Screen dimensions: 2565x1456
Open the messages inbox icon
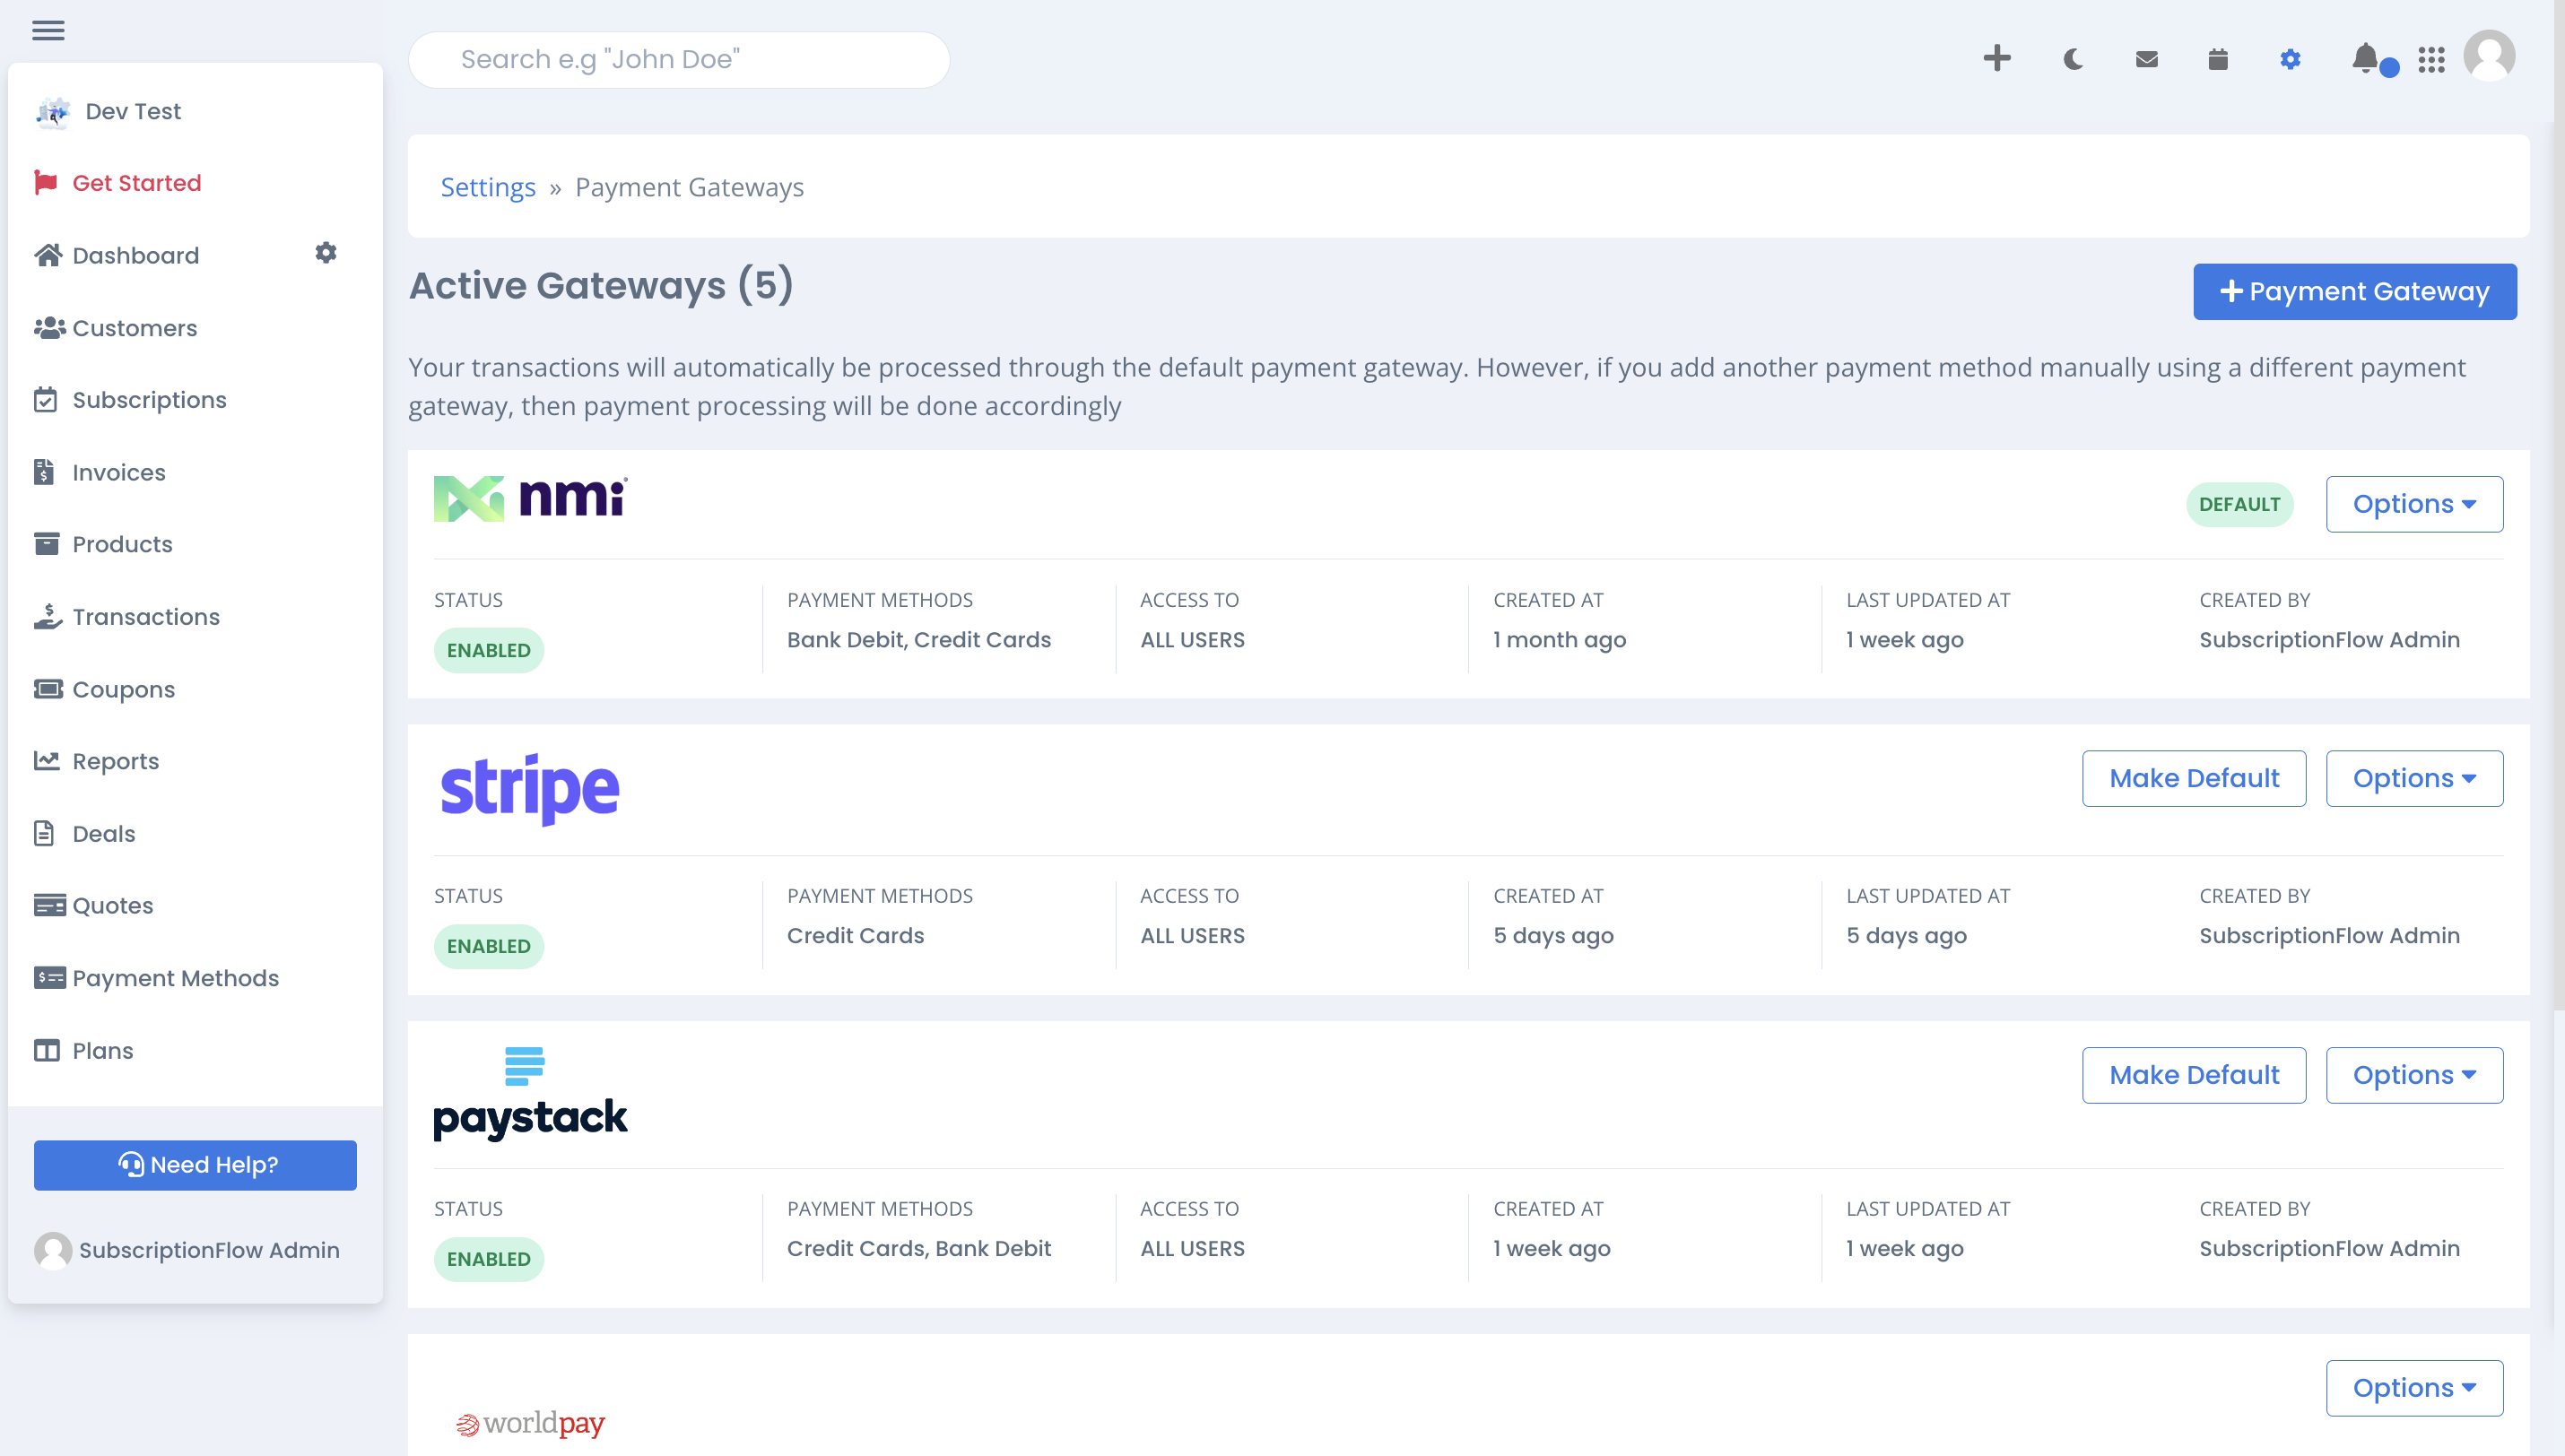pyautogui.click(x=2145, y=59)
